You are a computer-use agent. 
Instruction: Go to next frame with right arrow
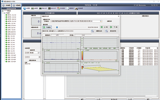click(114, 27)
